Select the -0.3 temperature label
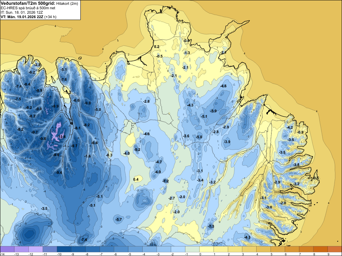The image size is (342, 256). click(109, 155)
